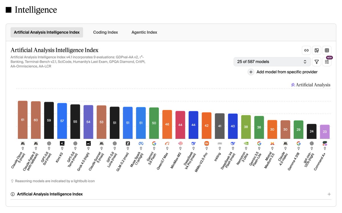
Task: Click the Z logo under GLM-5.2 bar
Action: [x=128, y=143]
